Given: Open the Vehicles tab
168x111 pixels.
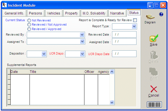Looking at the screenshot, I should (53, 13).
